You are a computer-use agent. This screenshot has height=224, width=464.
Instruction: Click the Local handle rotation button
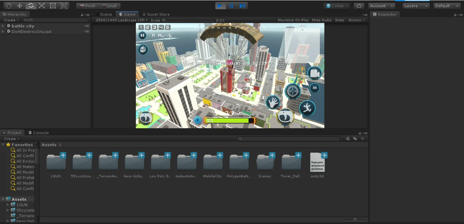[109, 6]
